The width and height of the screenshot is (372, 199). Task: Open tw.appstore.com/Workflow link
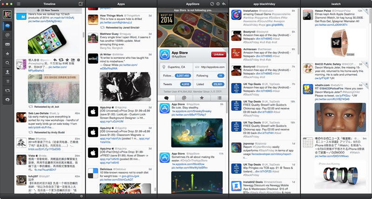pyautogui.click(x=188, y=164)
